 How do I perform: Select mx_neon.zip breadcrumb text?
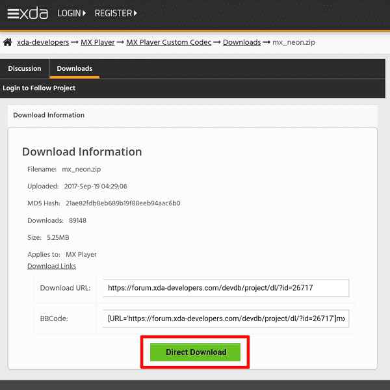point(294,42)
